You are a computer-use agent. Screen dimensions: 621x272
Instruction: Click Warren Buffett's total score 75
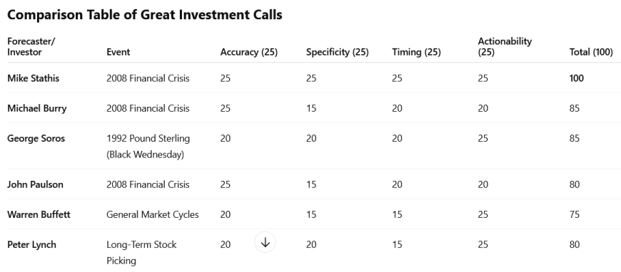[x=575, y=214]
